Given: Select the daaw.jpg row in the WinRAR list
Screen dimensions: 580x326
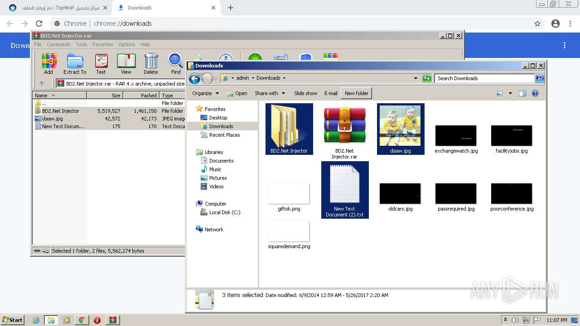Looking at the screenshot, I should click(x=109, y=119).
